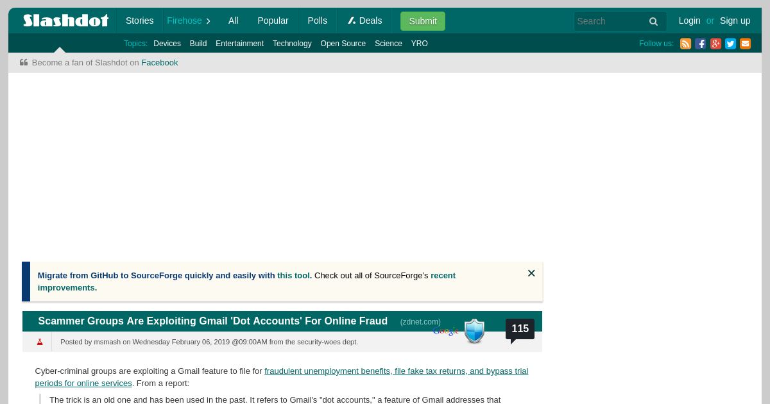Click the blue shield security topic icon
This screenshot has width=770, height=404.
tap(474, 331)
